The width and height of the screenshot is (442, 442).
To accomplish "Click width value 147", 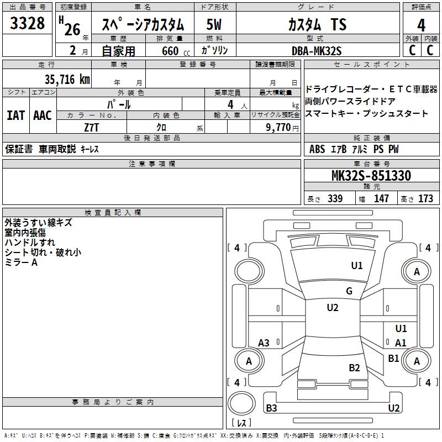I will (x=381, y=198).
